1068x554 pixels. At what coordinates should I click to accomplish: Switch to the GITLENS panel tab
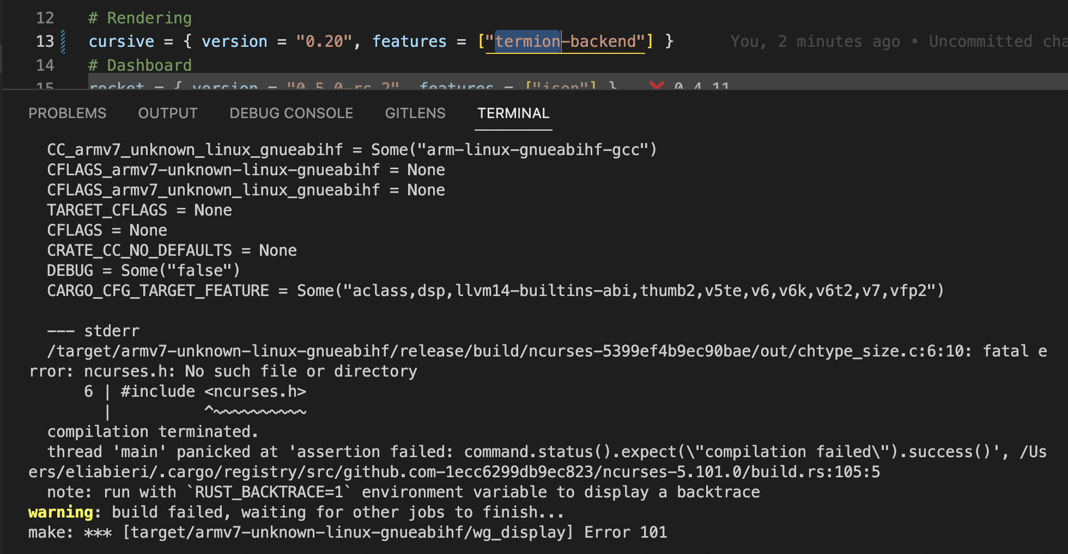click(x=415, y=113)
